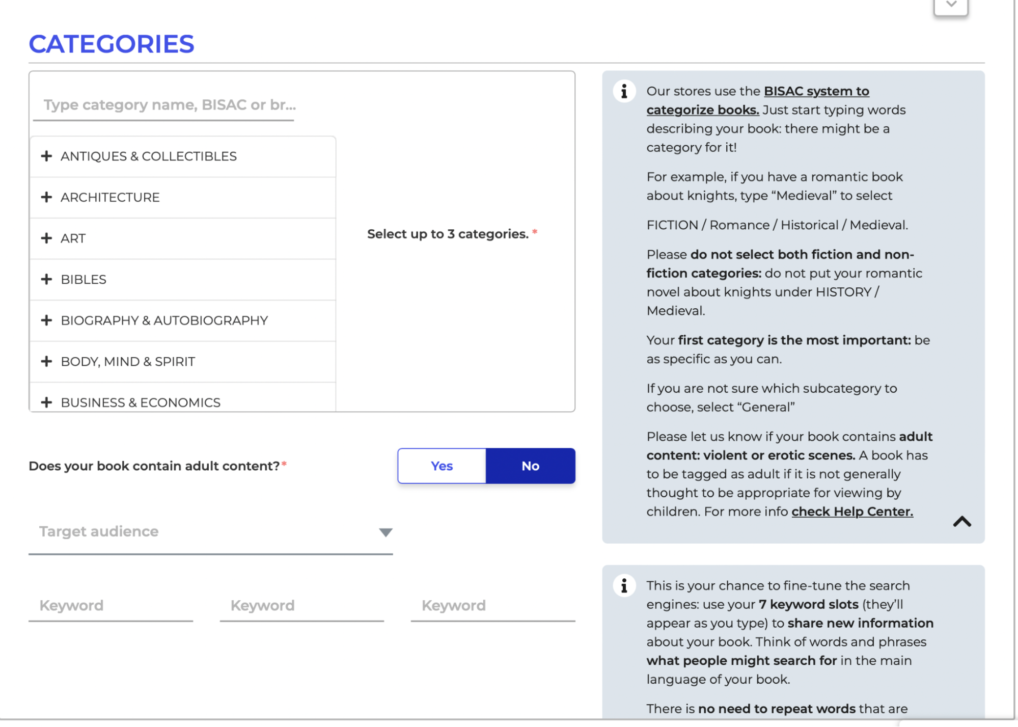
Task: Click the chevron button in the top right corner
Action: (x=950, y=5)
